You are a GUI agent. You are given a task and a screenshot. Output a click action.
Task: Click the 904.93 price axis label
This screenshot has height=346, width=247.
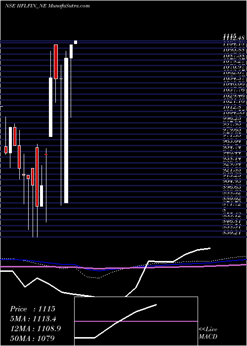point(232,181)
